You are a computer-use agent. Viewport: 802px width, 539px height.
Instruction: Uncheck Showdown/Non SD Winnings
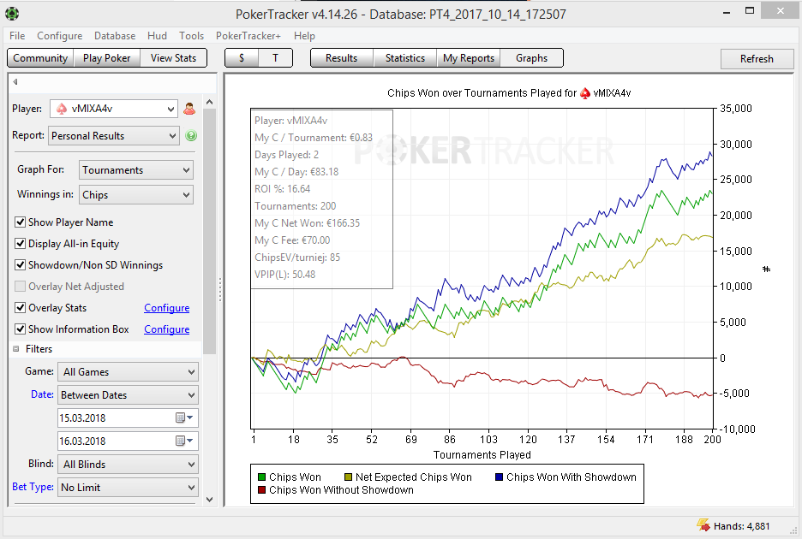coord(20,264)
